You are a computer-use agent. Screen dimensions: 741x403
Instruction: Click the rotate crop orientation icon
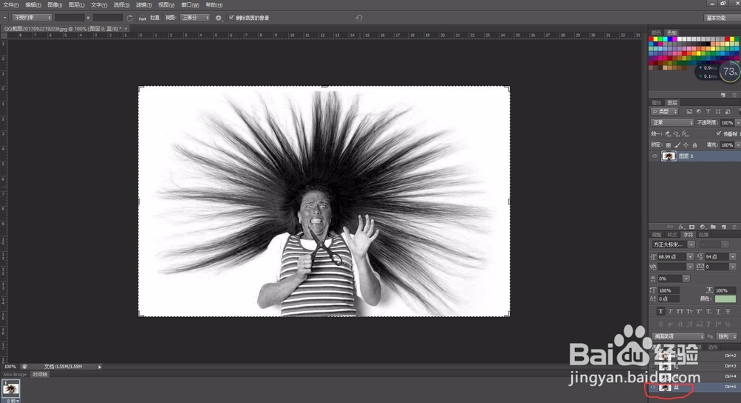click(x=130, y=18)
